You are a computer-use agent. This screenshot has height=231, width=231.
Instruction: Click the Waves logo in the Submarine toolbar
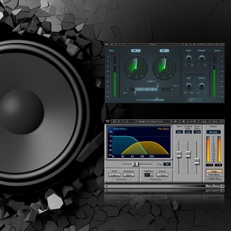(106, 44)
